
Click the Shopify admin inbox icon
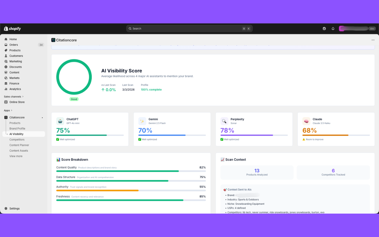click(324, 28)
